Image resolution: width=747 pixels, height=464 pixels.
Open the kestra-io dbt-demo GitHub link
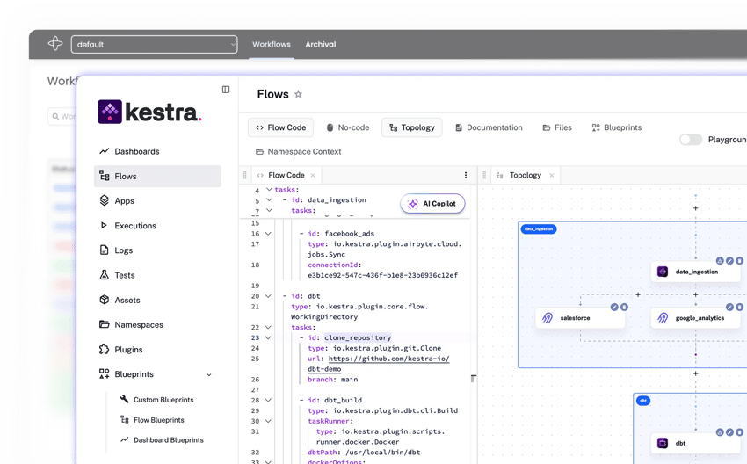click(387, 359)
